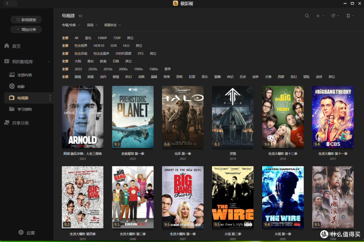Open the 灵笼 poster
364x242 pixels.
click(x=233, y=117)
